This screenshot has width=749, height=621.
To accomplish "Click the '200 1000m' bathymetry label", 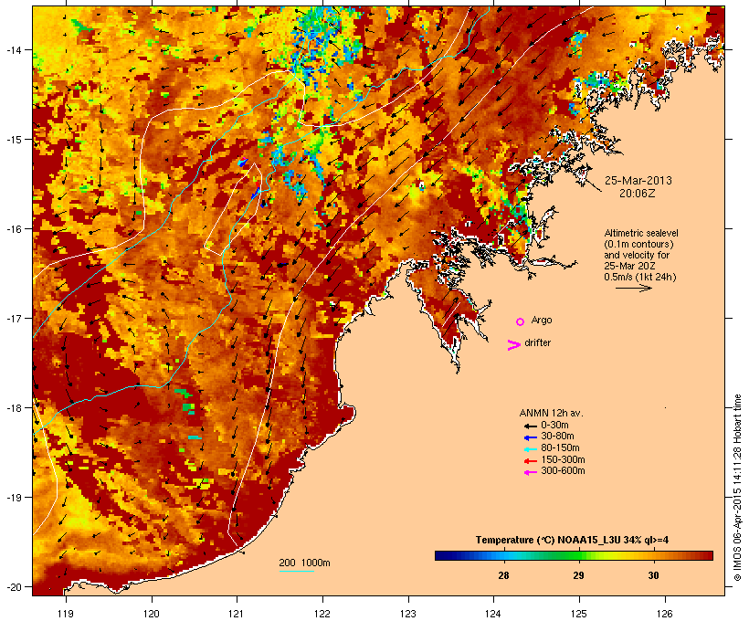I will pyautogui.click(x=304, y=563).
